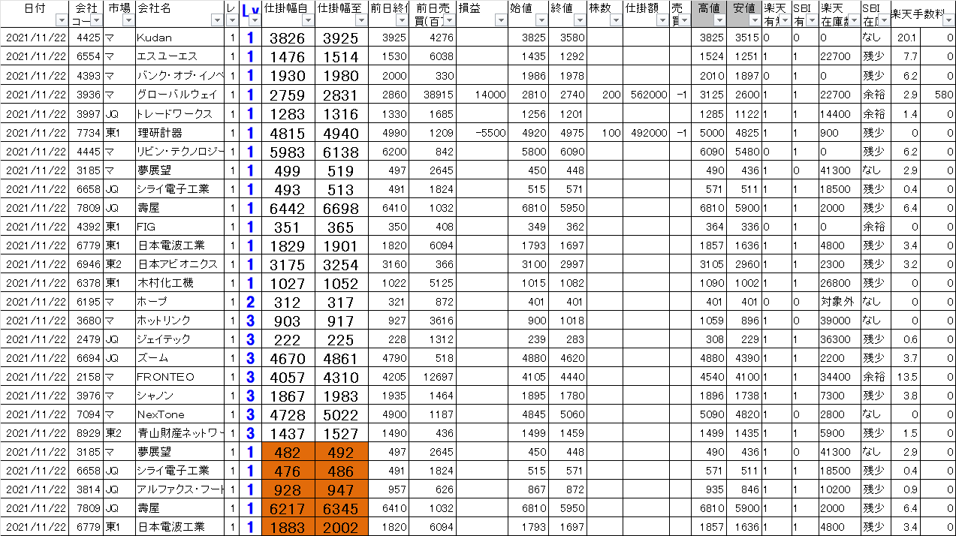The height and width of the screenshot is (536, 956).
Task: Select the ホットリンク company name cell
Action: tap(180, 320)
